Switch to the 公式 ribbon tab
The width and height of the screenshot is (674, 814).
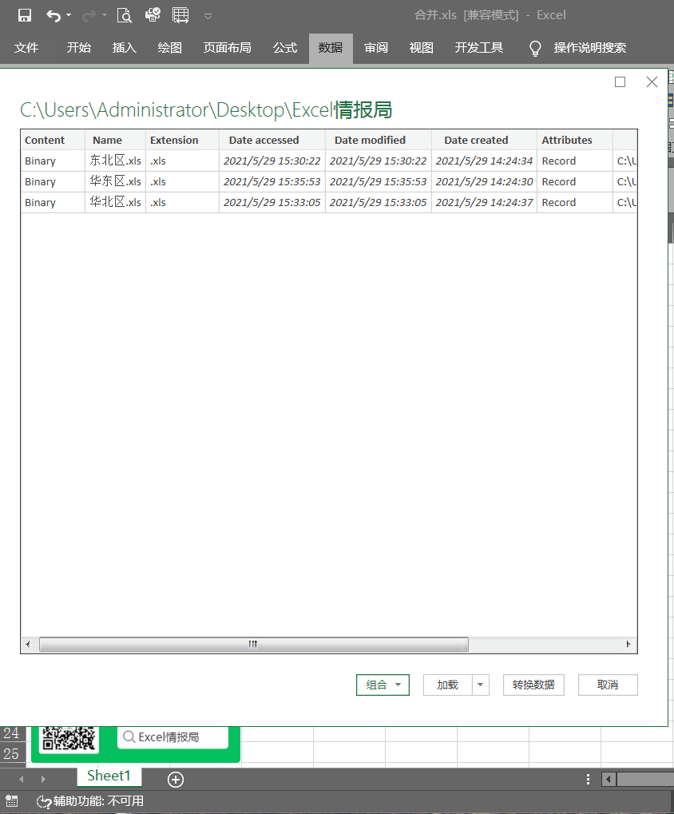(285, 48)
